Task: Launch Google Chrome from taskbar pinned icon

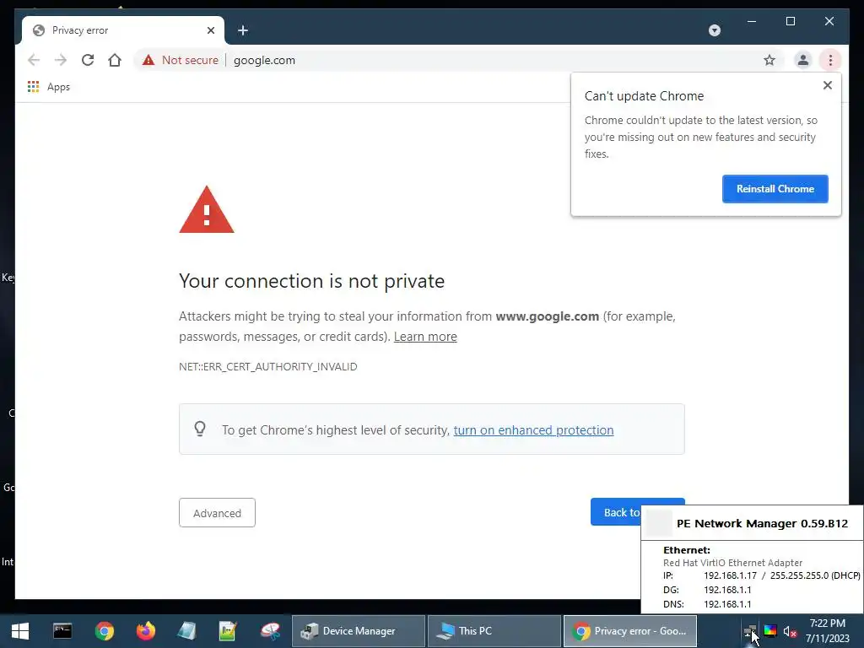Action: point(104,630)
